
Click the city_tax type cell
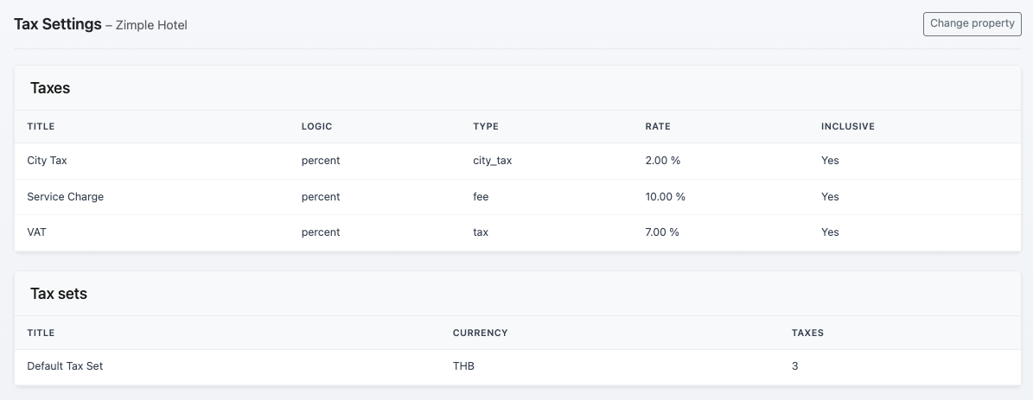pos(492,161)
